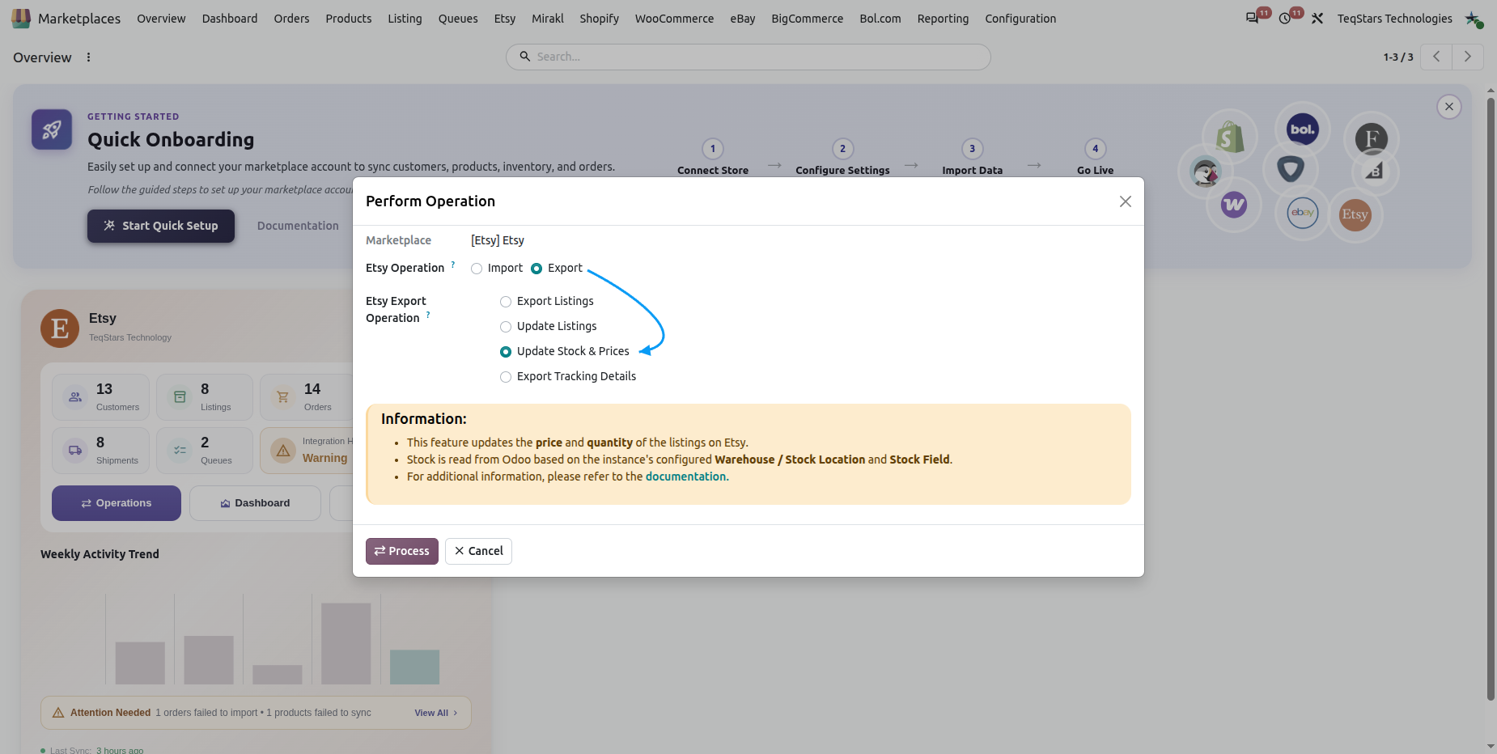Click the Bol.com logo icon
1497x754 pixels.
(1303, 129)
